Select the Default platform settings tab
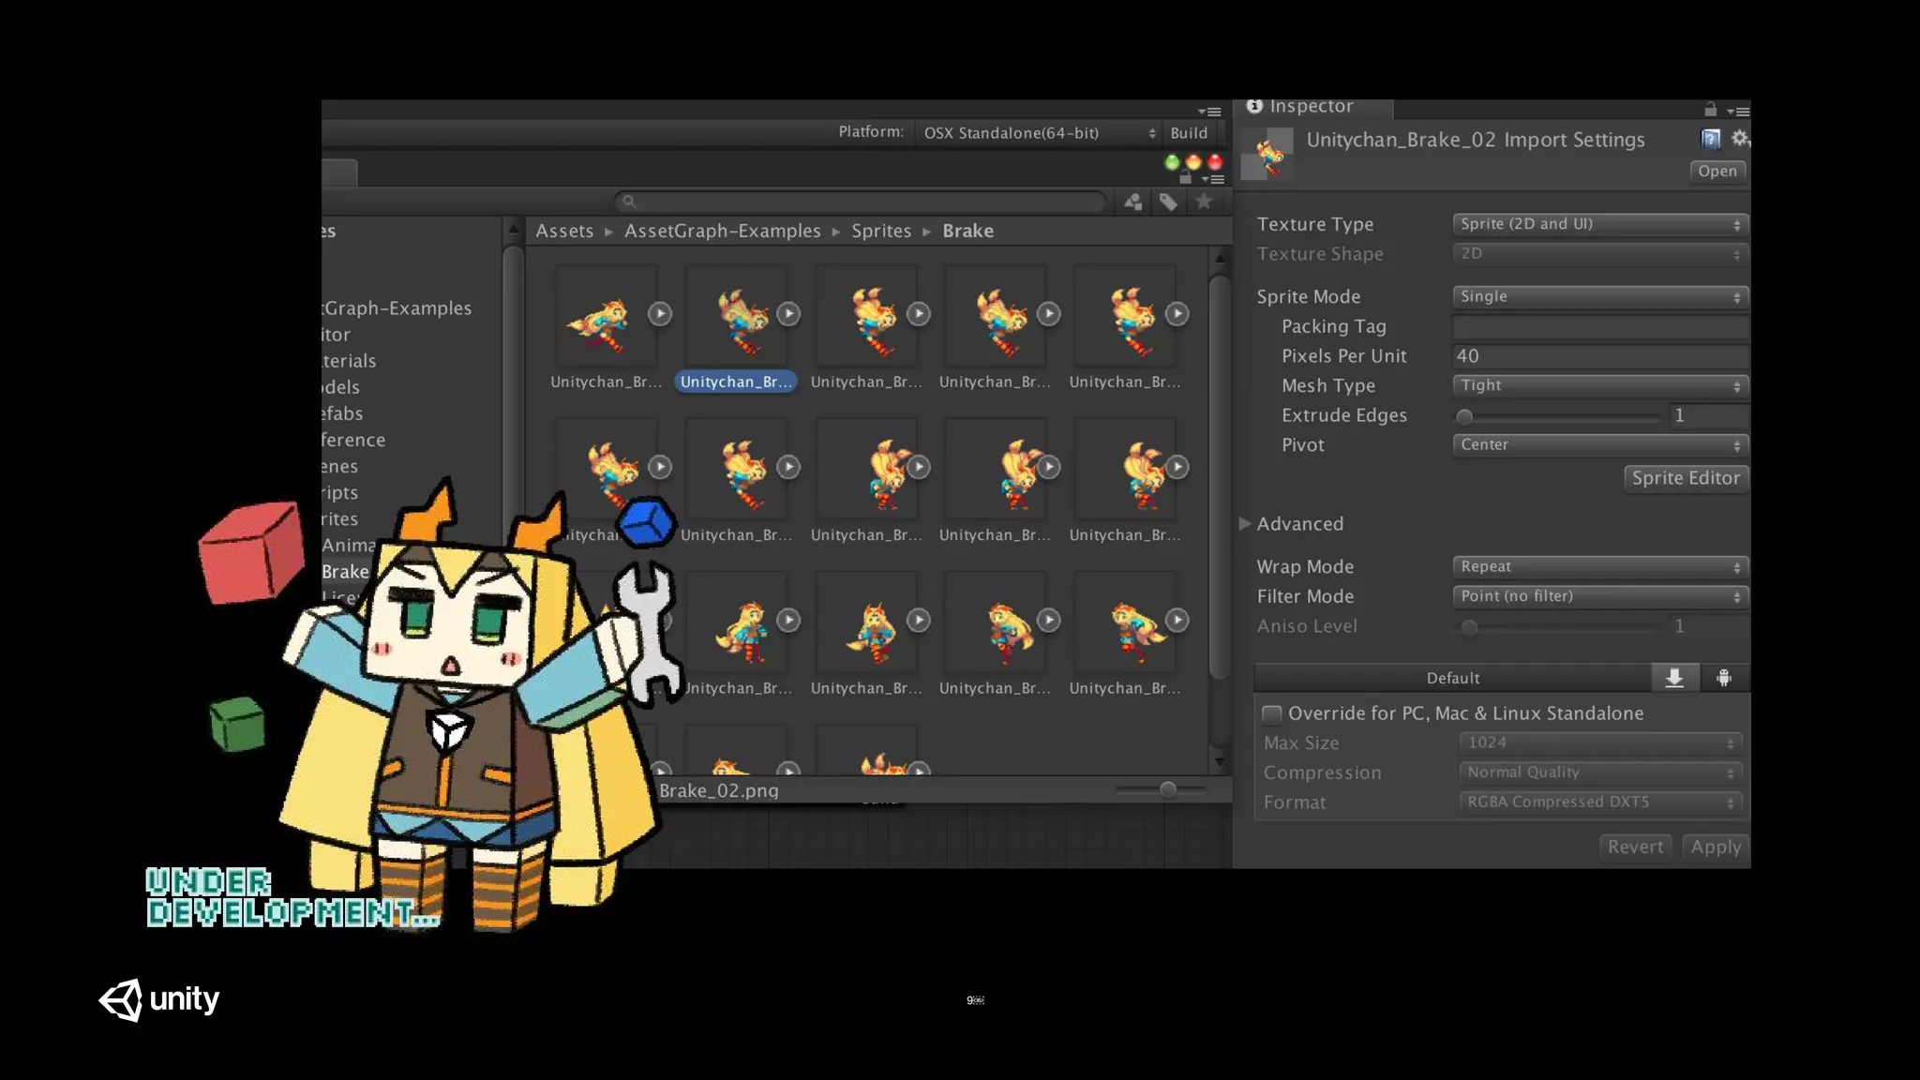 [1452, 678]
